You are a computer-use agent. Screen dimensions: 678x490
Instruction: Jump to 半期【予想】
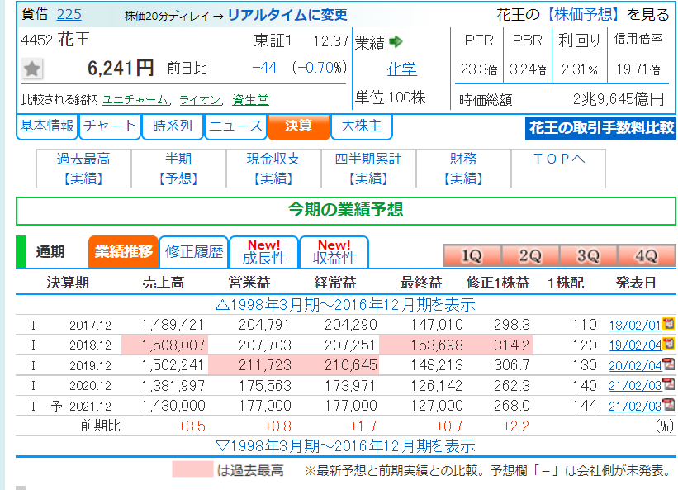coord(178,169)
